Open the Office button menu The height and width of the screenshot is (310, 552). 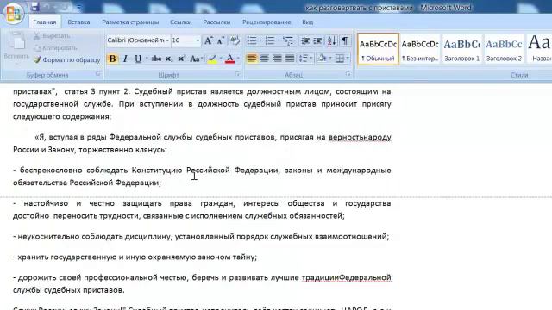(14, 13)
